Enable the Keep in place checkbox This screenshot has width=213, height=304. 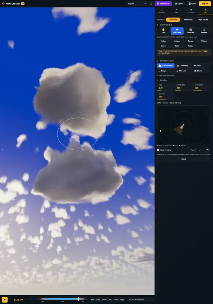[x=158, y=150]
